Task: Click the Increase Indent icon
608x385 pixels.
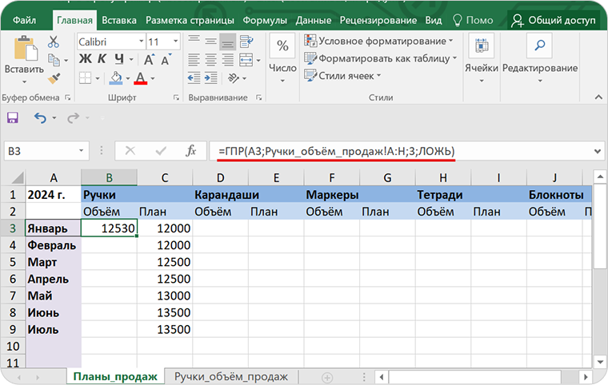Action: [x=210, y=78]
